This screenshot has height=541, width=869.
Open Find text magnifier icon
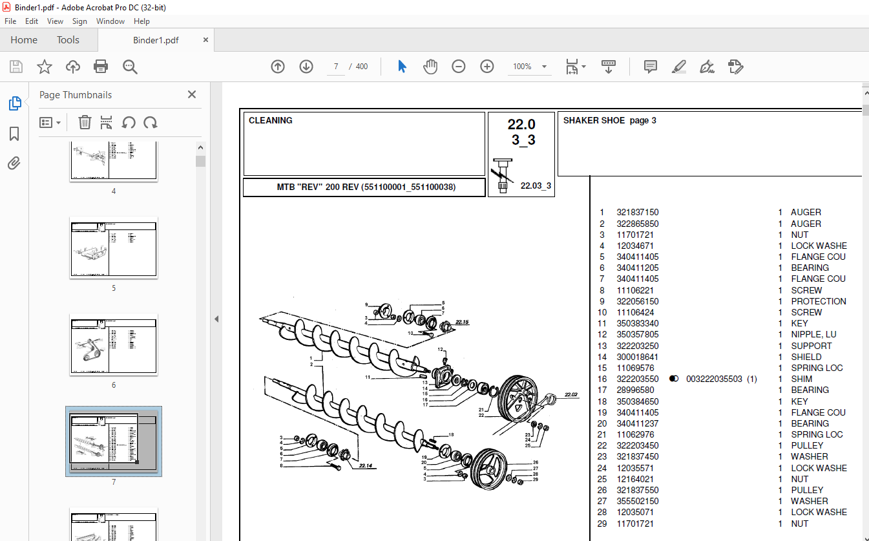point(130,67)
